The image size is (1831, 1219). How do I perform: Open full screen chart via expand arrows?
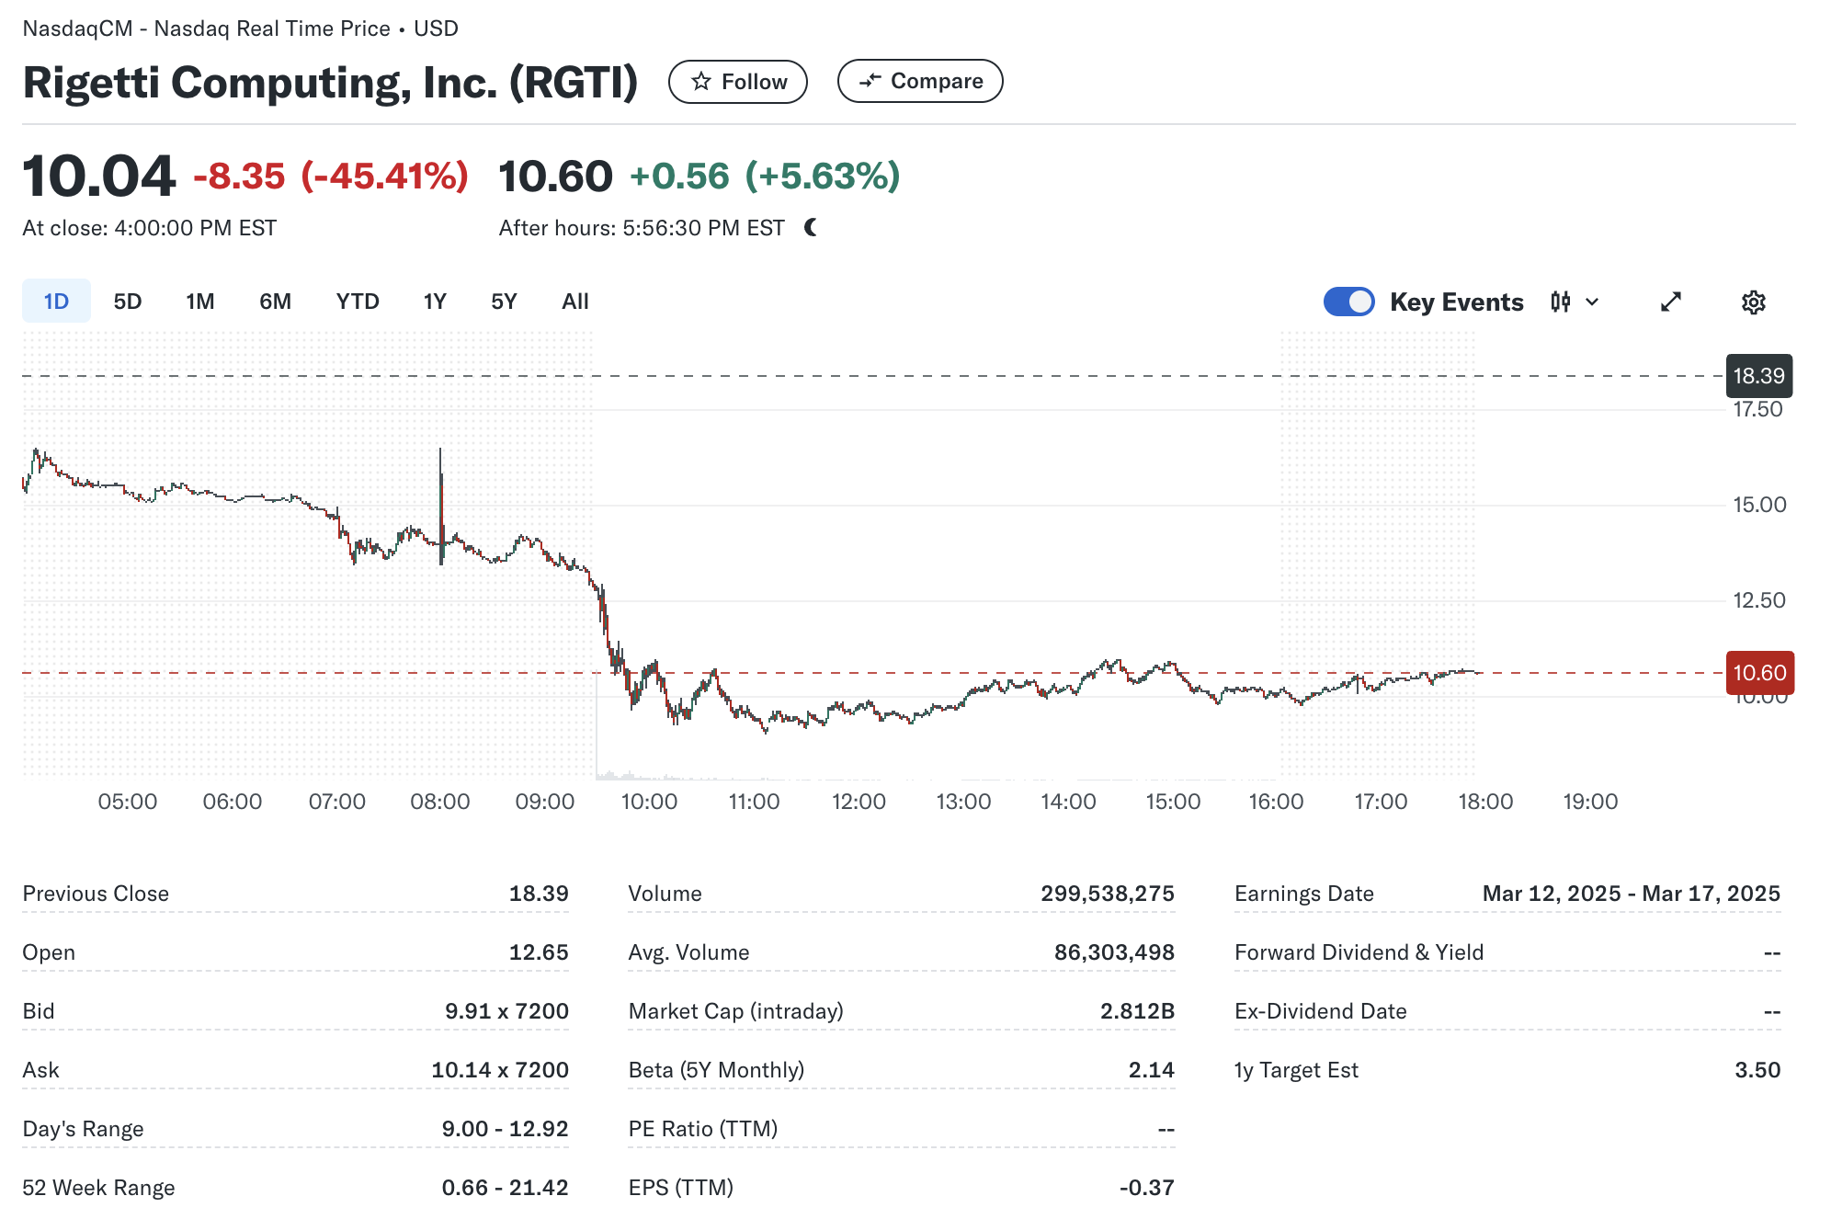[x=1671, y=302]
